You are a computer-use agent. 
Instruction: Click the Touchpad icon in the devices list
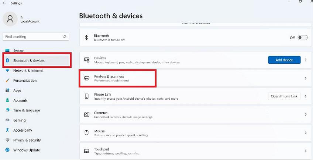coord(87,151)
